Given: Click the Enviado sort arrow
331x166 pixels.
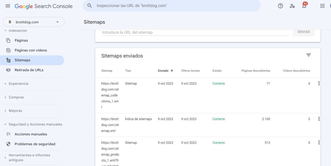Looking at the screenshot, I should [172, 70].
